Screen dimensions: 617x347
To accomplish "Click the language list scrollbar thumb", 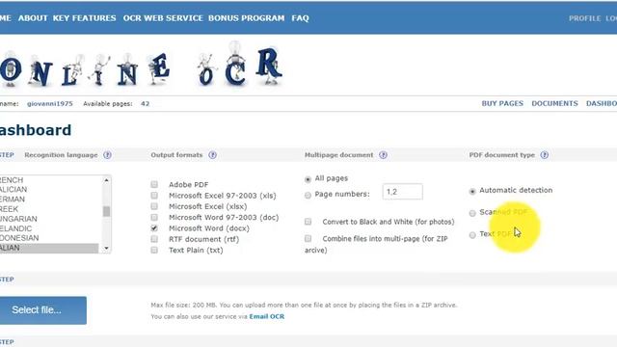I will [106, 211].
